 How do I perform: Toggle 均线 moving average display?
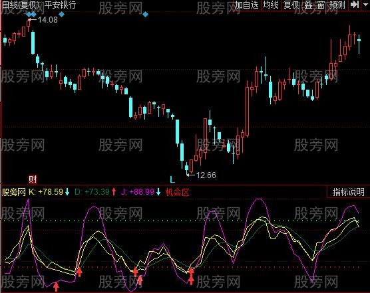point(271,5)
